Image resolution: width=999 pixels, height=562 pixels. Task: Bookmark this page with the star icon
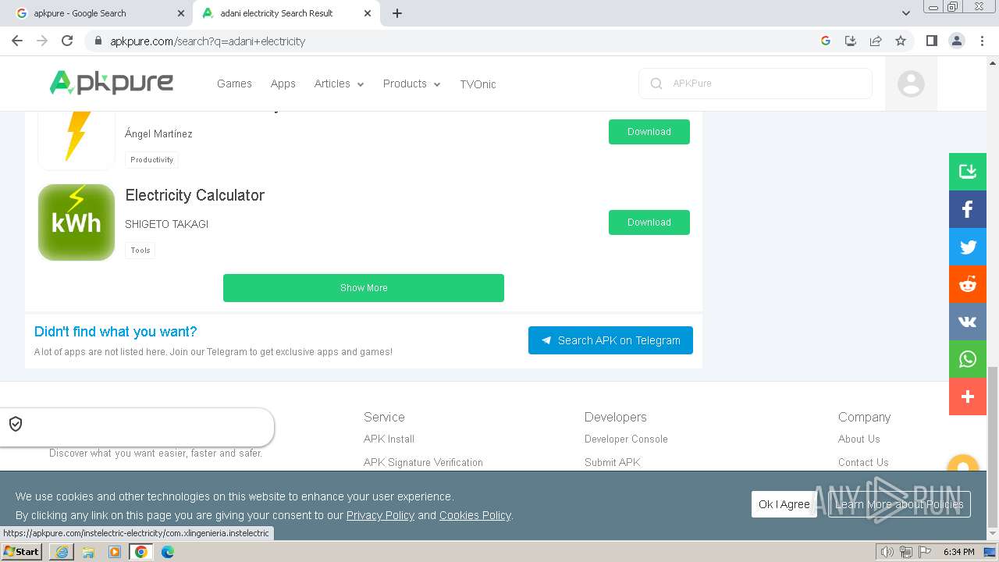tap(901, 41)
